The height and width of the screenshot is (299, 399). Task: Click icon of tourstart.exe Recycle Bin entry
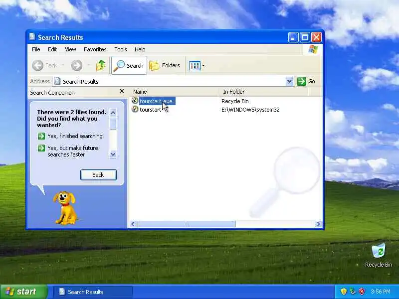coord(135,101)
